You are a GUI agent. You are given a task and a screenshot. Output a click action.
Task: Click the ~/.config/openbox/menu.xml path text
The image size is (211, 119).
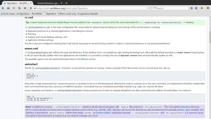(38, 53)
